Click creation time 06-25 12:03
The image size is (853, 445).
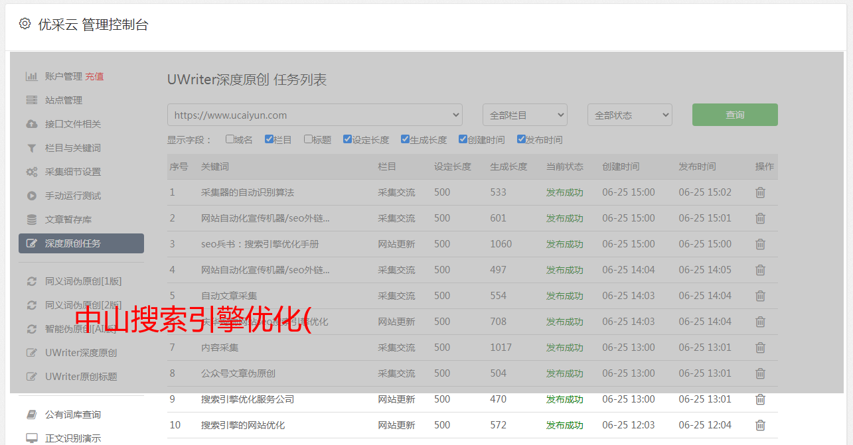coord(629,425)
